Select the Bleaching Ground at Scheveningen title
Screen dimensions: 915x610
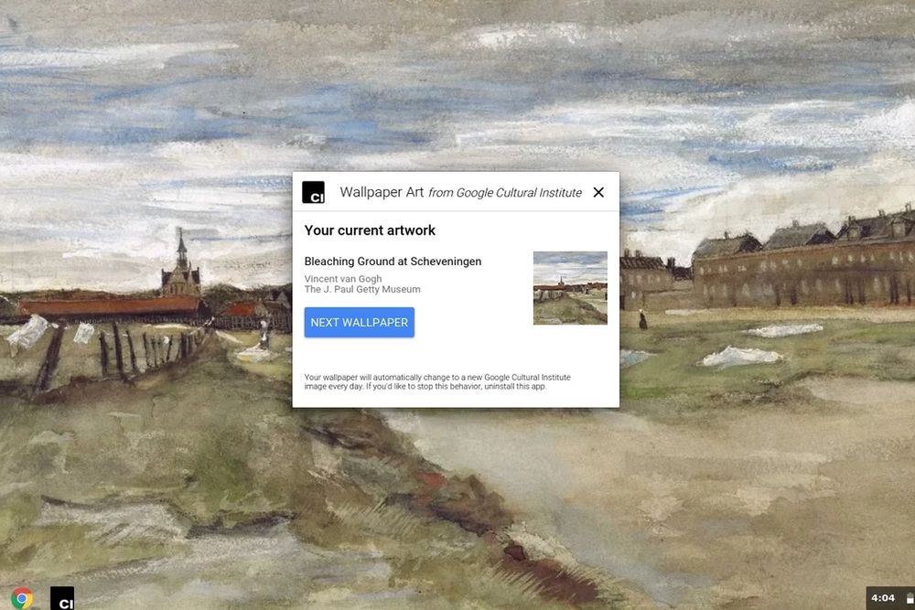click(x=393, y=262)
